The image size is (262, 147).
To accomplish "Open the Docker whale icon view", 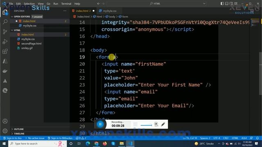I will coord(5,71).
